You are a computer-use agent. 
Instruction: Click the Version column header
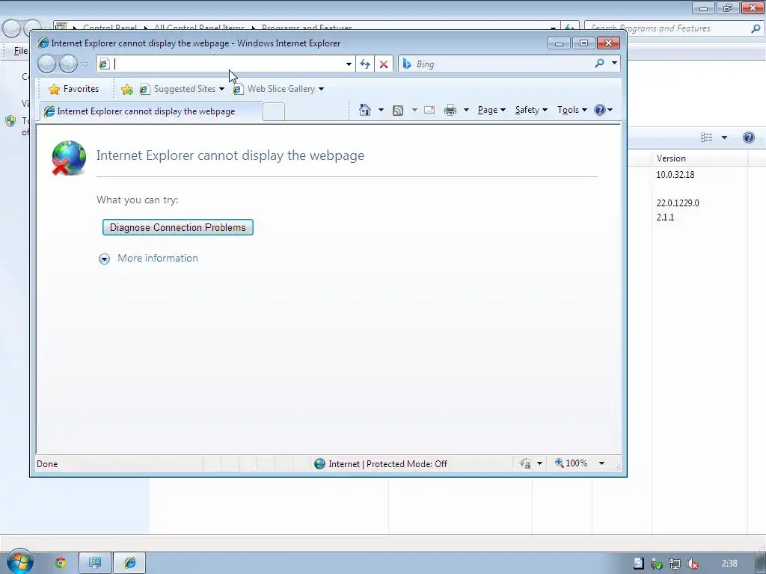click(699, 158)
